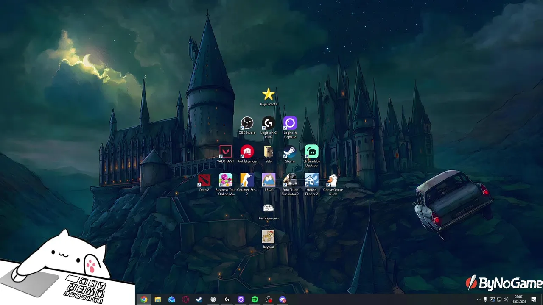
Task: Select the benPapi-yeni file on the desktop
Action: click(x=269, y=211)
